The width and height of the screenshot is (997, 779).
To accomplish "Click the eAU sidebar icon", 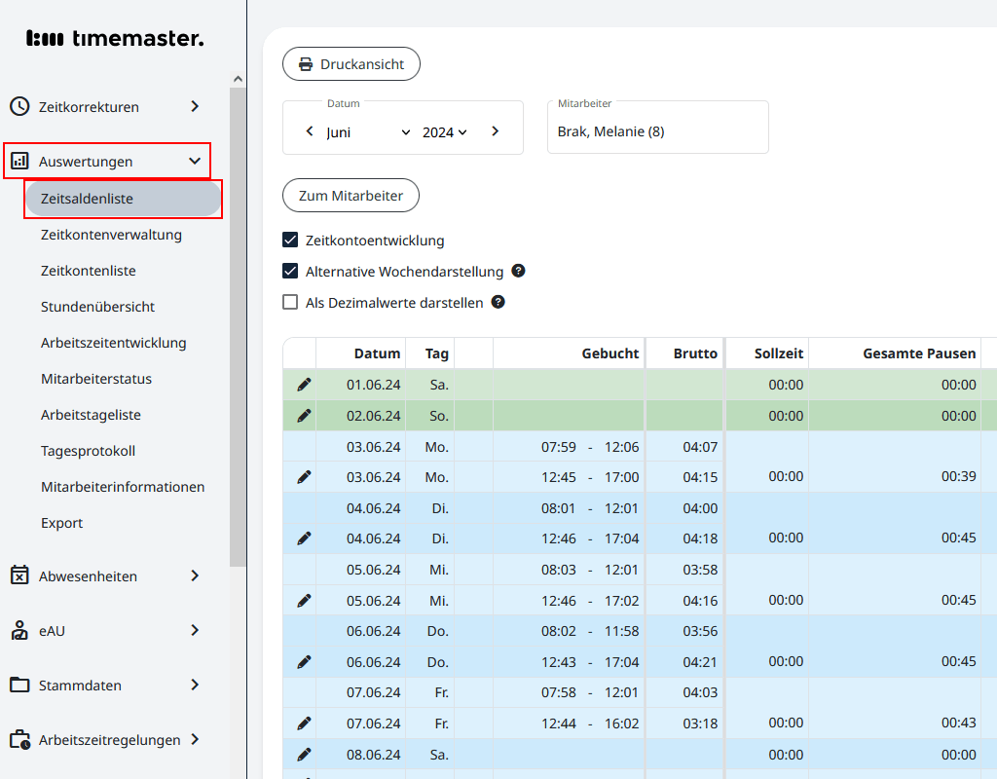I will point(19,630).
